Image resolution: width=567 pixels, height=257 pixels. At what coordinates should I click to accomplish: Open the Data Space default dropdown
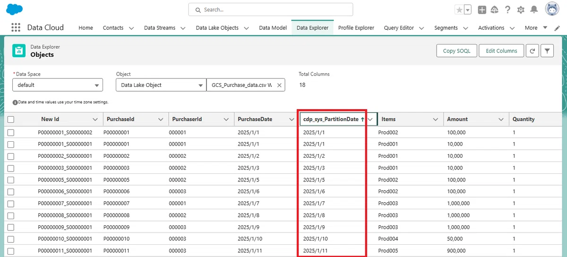click(x=58, y=85)
